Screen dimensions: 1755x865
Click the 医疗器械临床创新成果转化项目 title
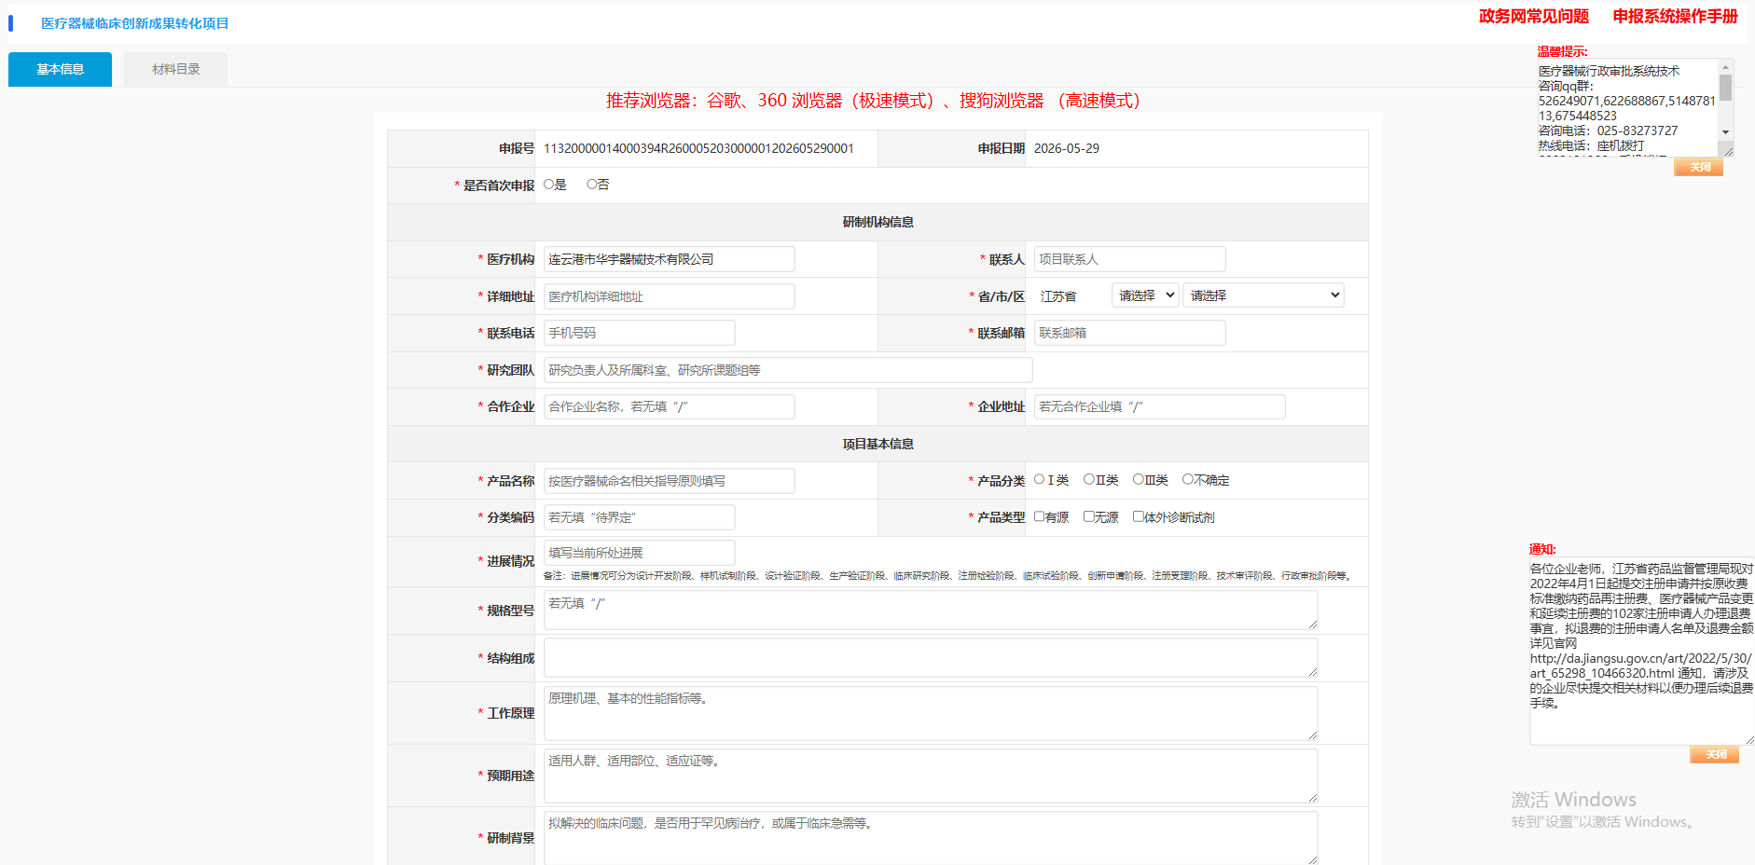[x=135, y=23]
